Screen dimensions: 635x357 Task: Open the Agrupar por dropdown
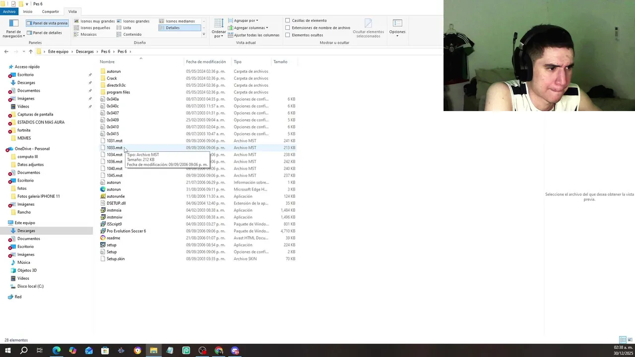point(243,20)
